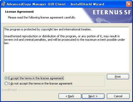Click the 'This program is protected' sentence
Image resolution: width=133 pixels, height=102 pixels.
click(x=48, y=29)
